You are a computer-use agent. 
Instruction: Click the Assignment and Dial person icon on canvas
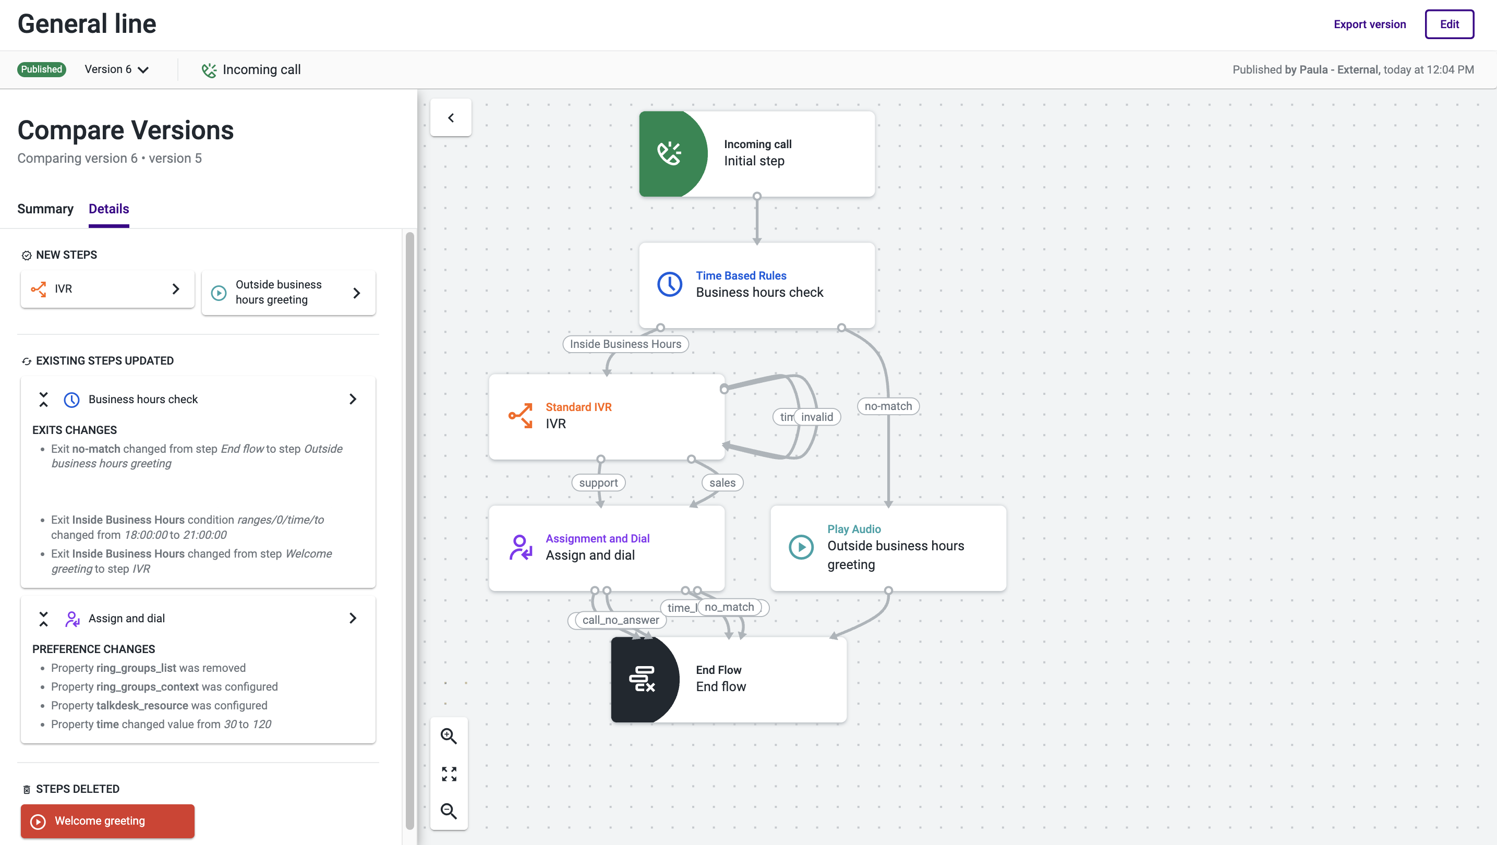pos(520,547)
